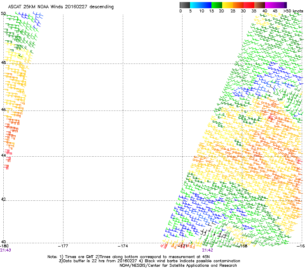This screenshot has width=305, height=268.
Task: Click the magenta 40–45 knots legend segment
Action: point(270,5)
